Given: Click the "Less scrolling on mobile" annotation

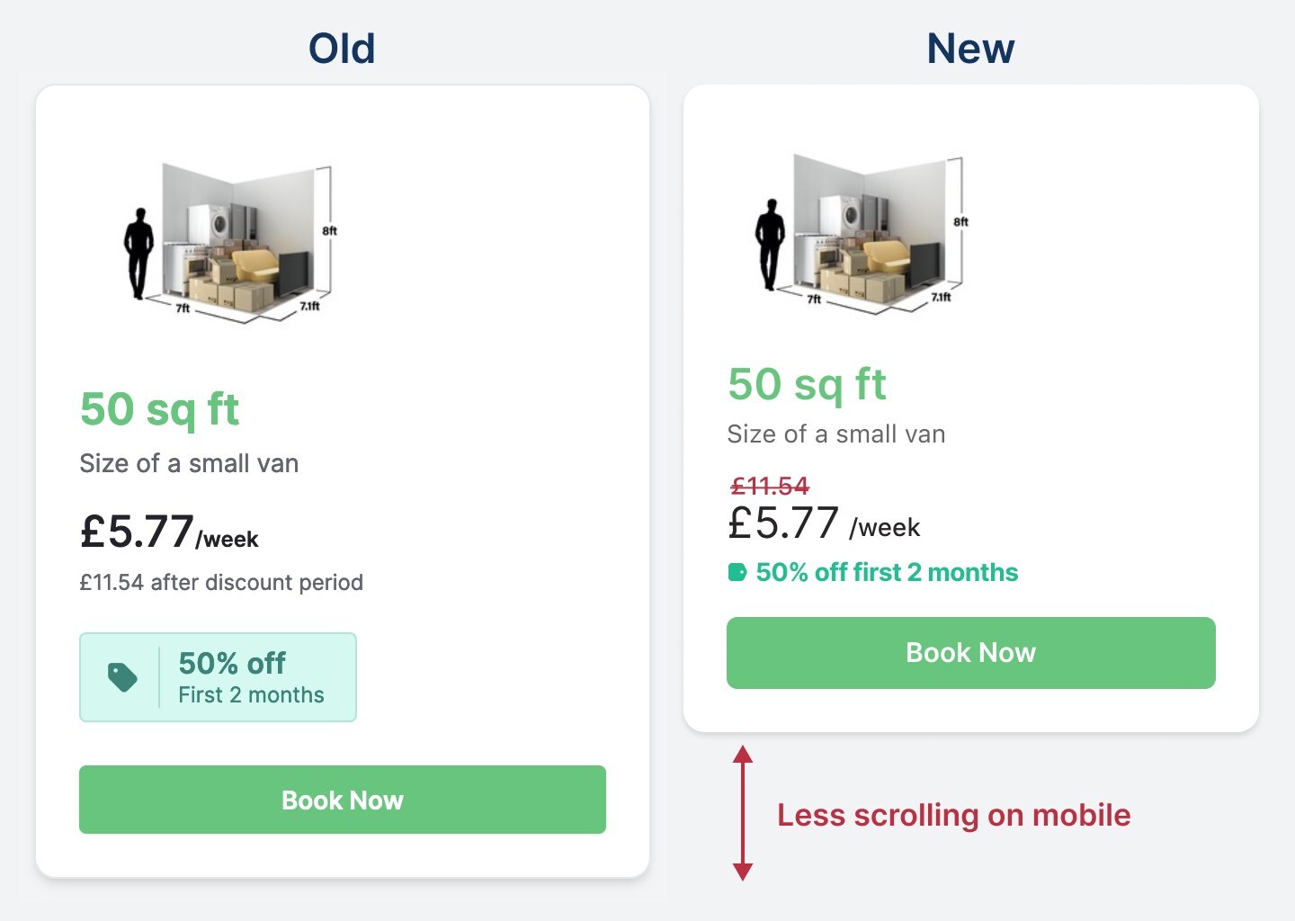Looking at the screenshot, I should 953,816.
